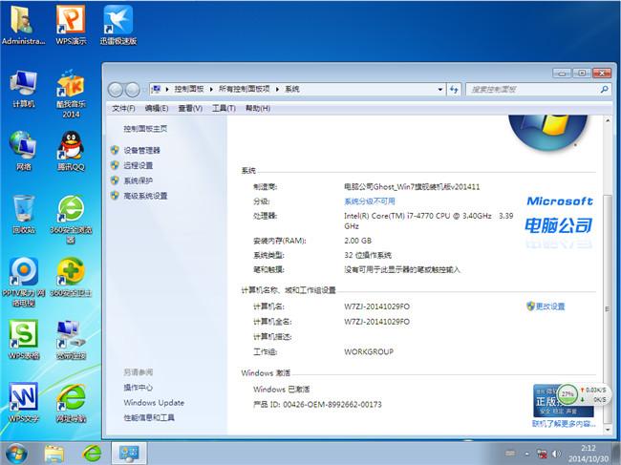The width and height of the screenshot is (621, 465).
Task: Open 计算机 desktop icon
Action: pyautogui.click(x=23, y=89)
